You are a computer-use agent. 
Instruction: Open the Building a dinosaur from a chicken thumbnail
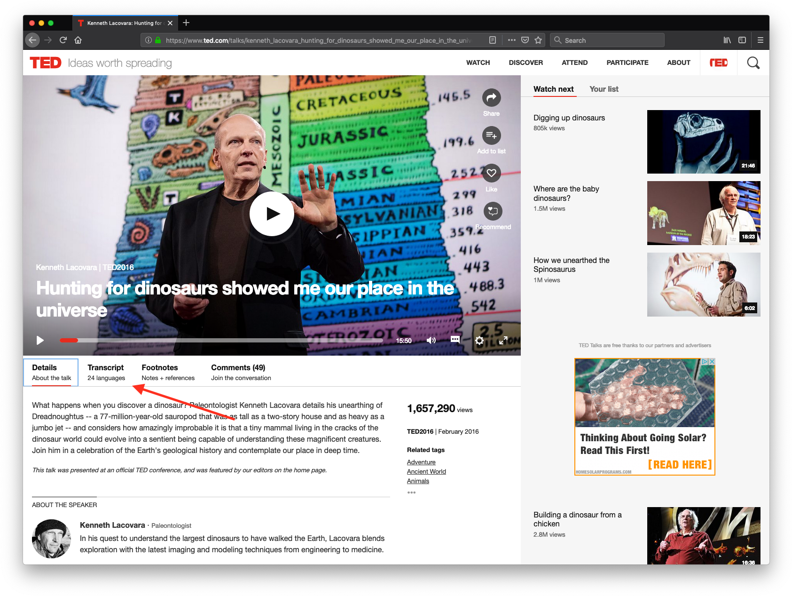[703, 535]
